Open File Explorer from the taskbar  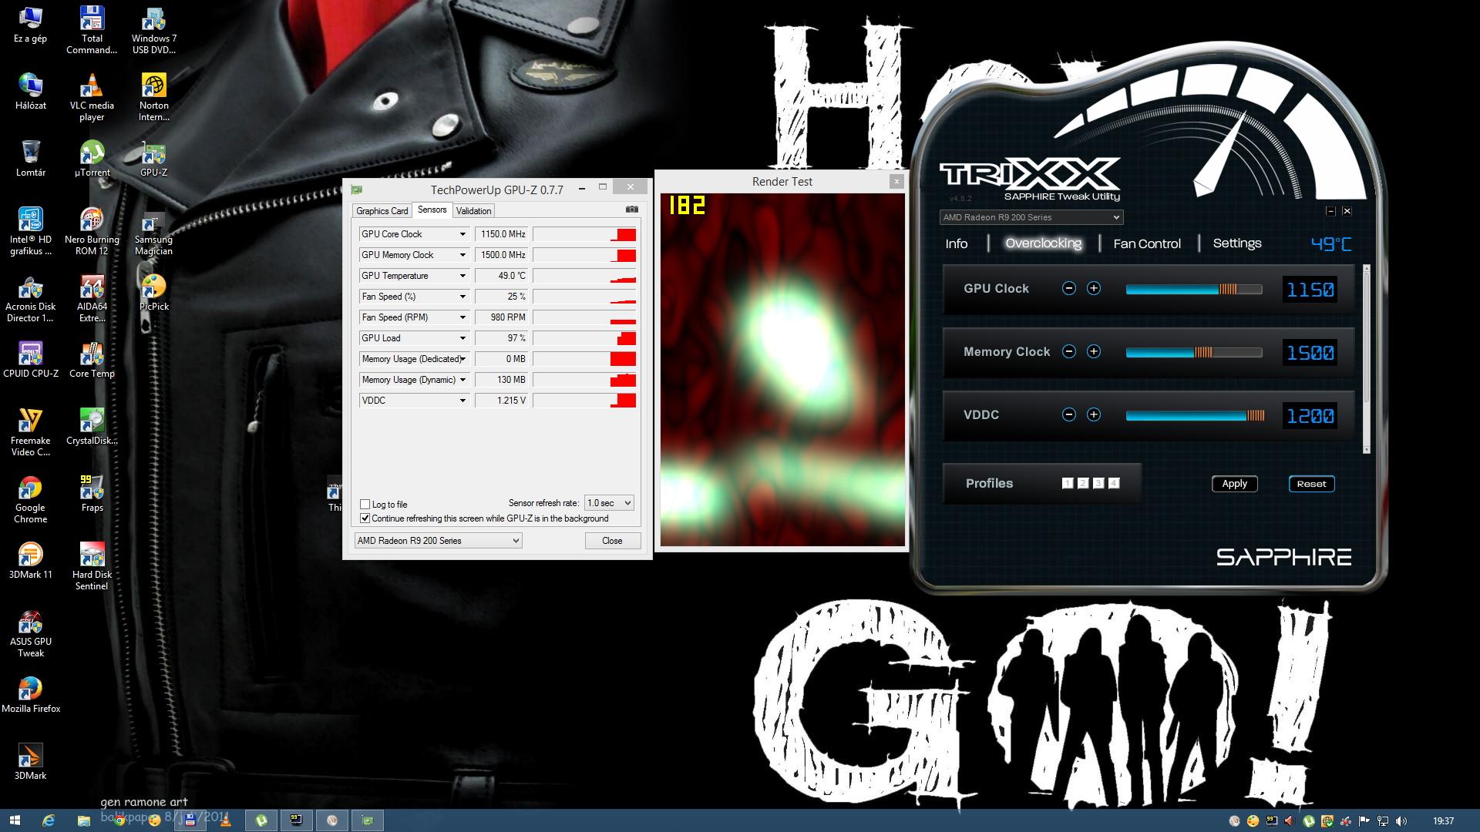tap(82, 820)
